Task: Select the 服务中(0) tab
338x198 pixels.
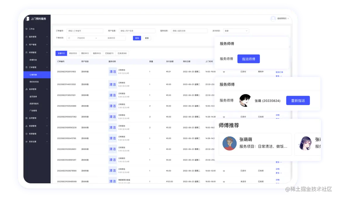Action: pyautogui.click(x=97, y=53)
